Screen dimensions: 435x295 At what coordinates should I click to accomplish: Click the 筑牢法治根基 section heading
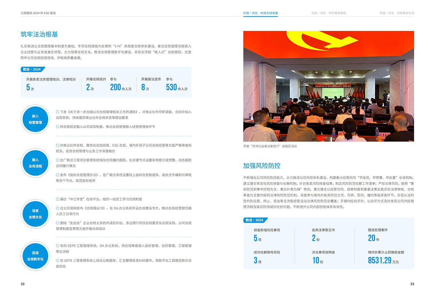click(x=39, y=35)
